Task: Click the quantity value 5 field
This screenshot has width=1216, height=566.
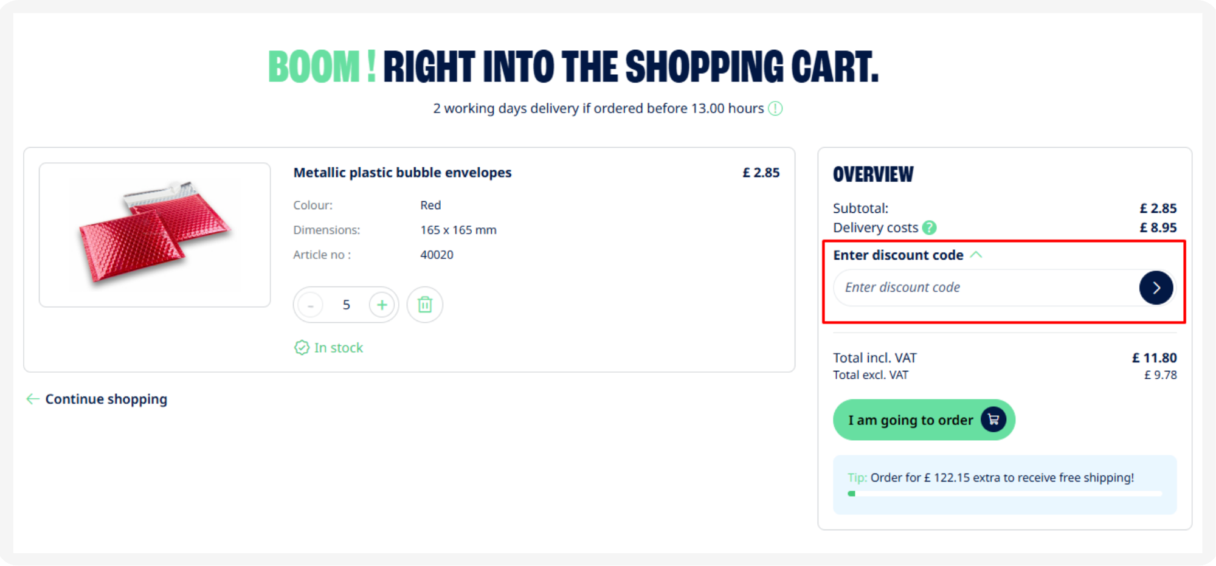Action: point(347,305)
